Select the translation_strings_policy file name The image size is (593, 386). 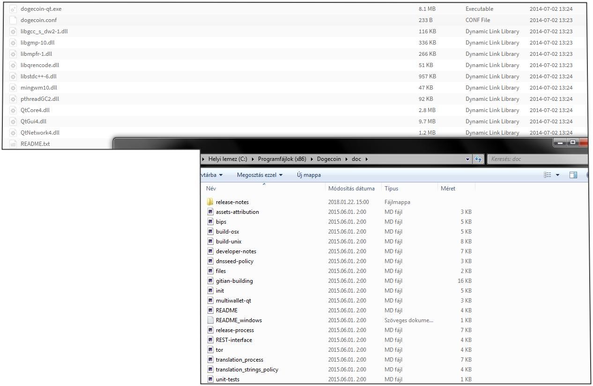point(247,370)
